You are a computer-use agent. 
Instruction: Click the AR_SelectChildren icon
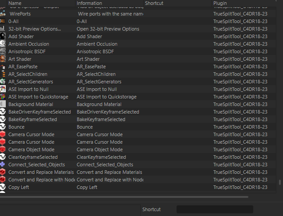coord(3,74)
